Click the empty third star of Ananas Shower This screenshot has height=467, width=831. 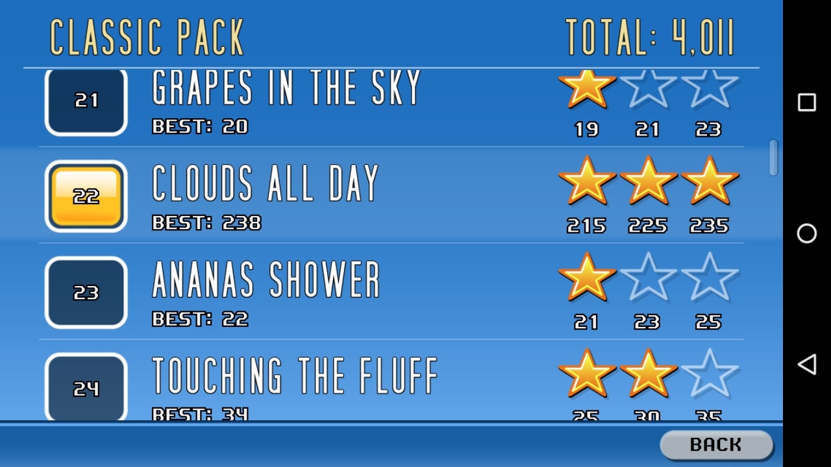(709, 277)
